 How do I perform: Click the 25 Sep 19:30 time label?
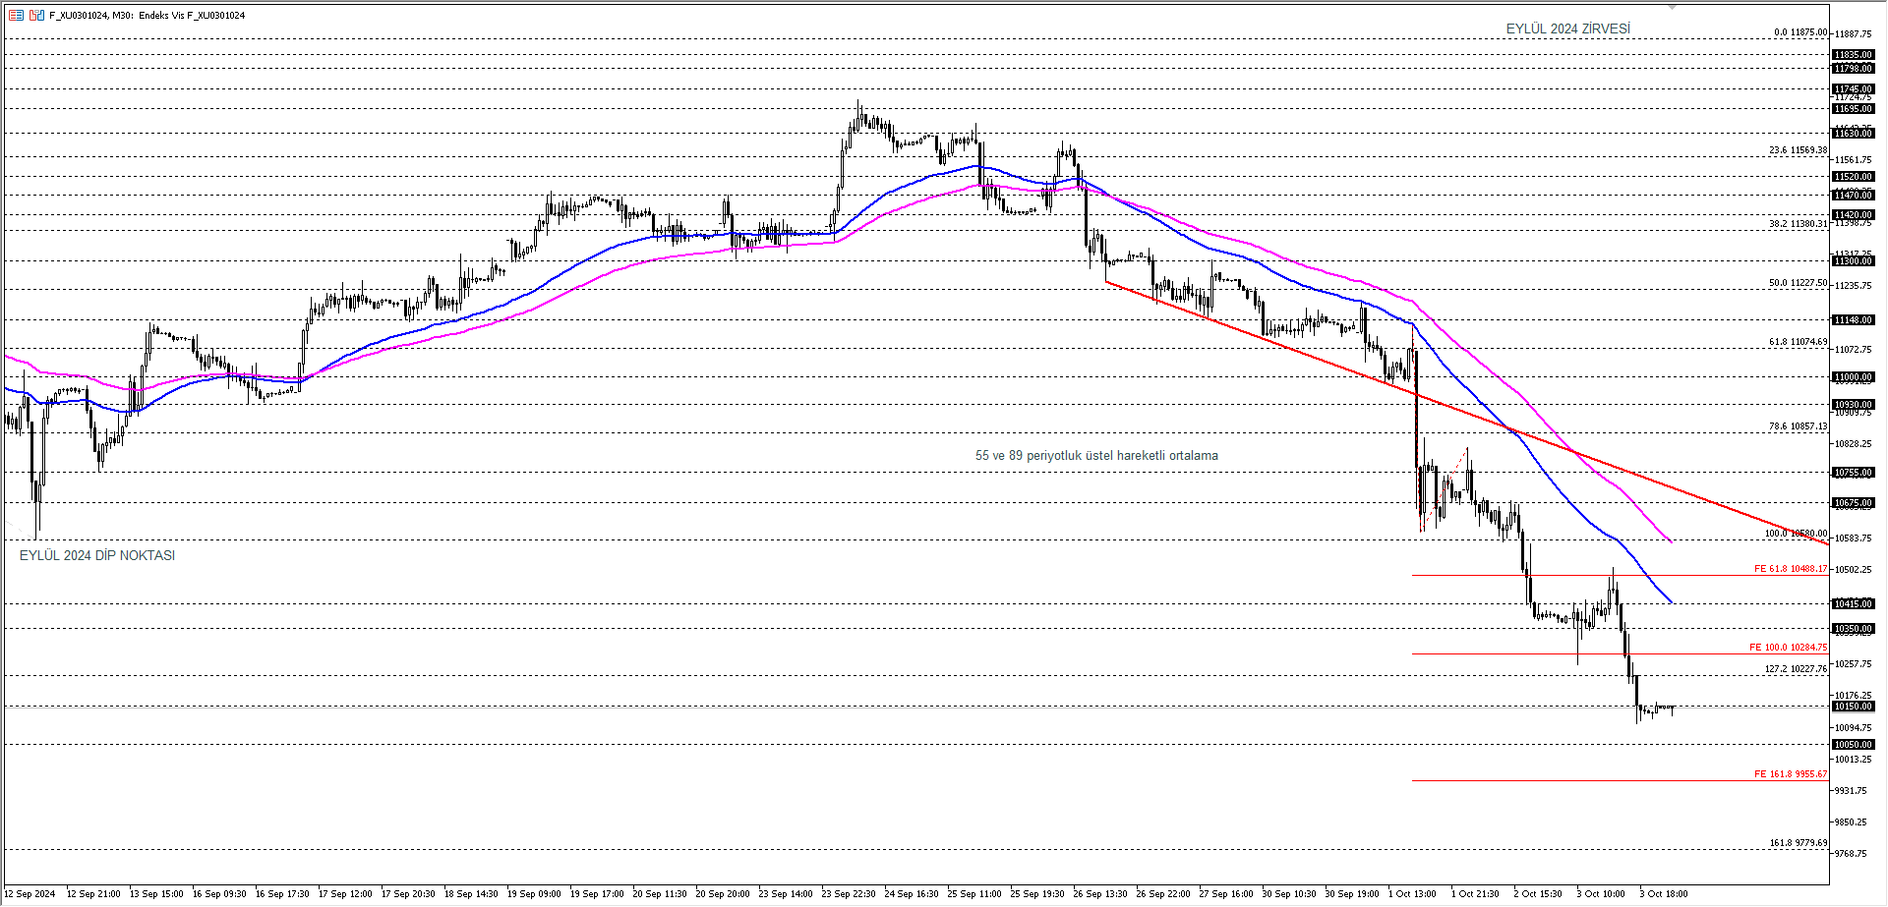pyautogui.click(x=1037, y=894)
